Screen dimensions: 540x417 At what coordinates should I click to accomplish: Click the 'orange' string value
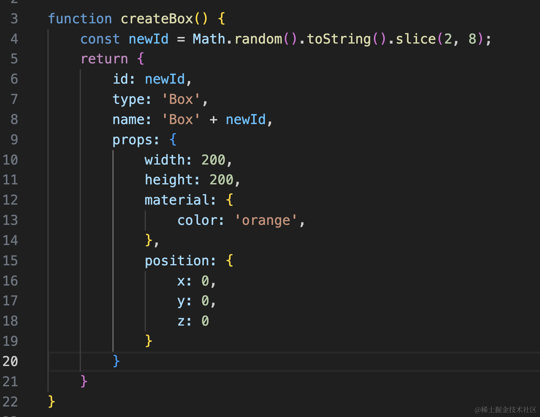tap(266, 220)
